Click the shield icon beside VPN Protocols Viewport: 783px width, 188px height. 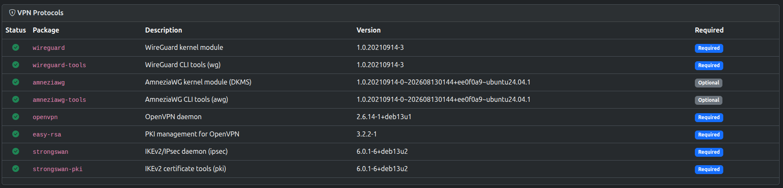click(x=12, y=13)
